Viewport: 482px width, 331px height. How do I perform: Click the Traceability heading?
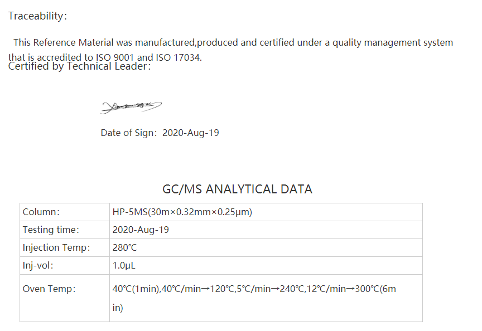(x=37, y=16)
